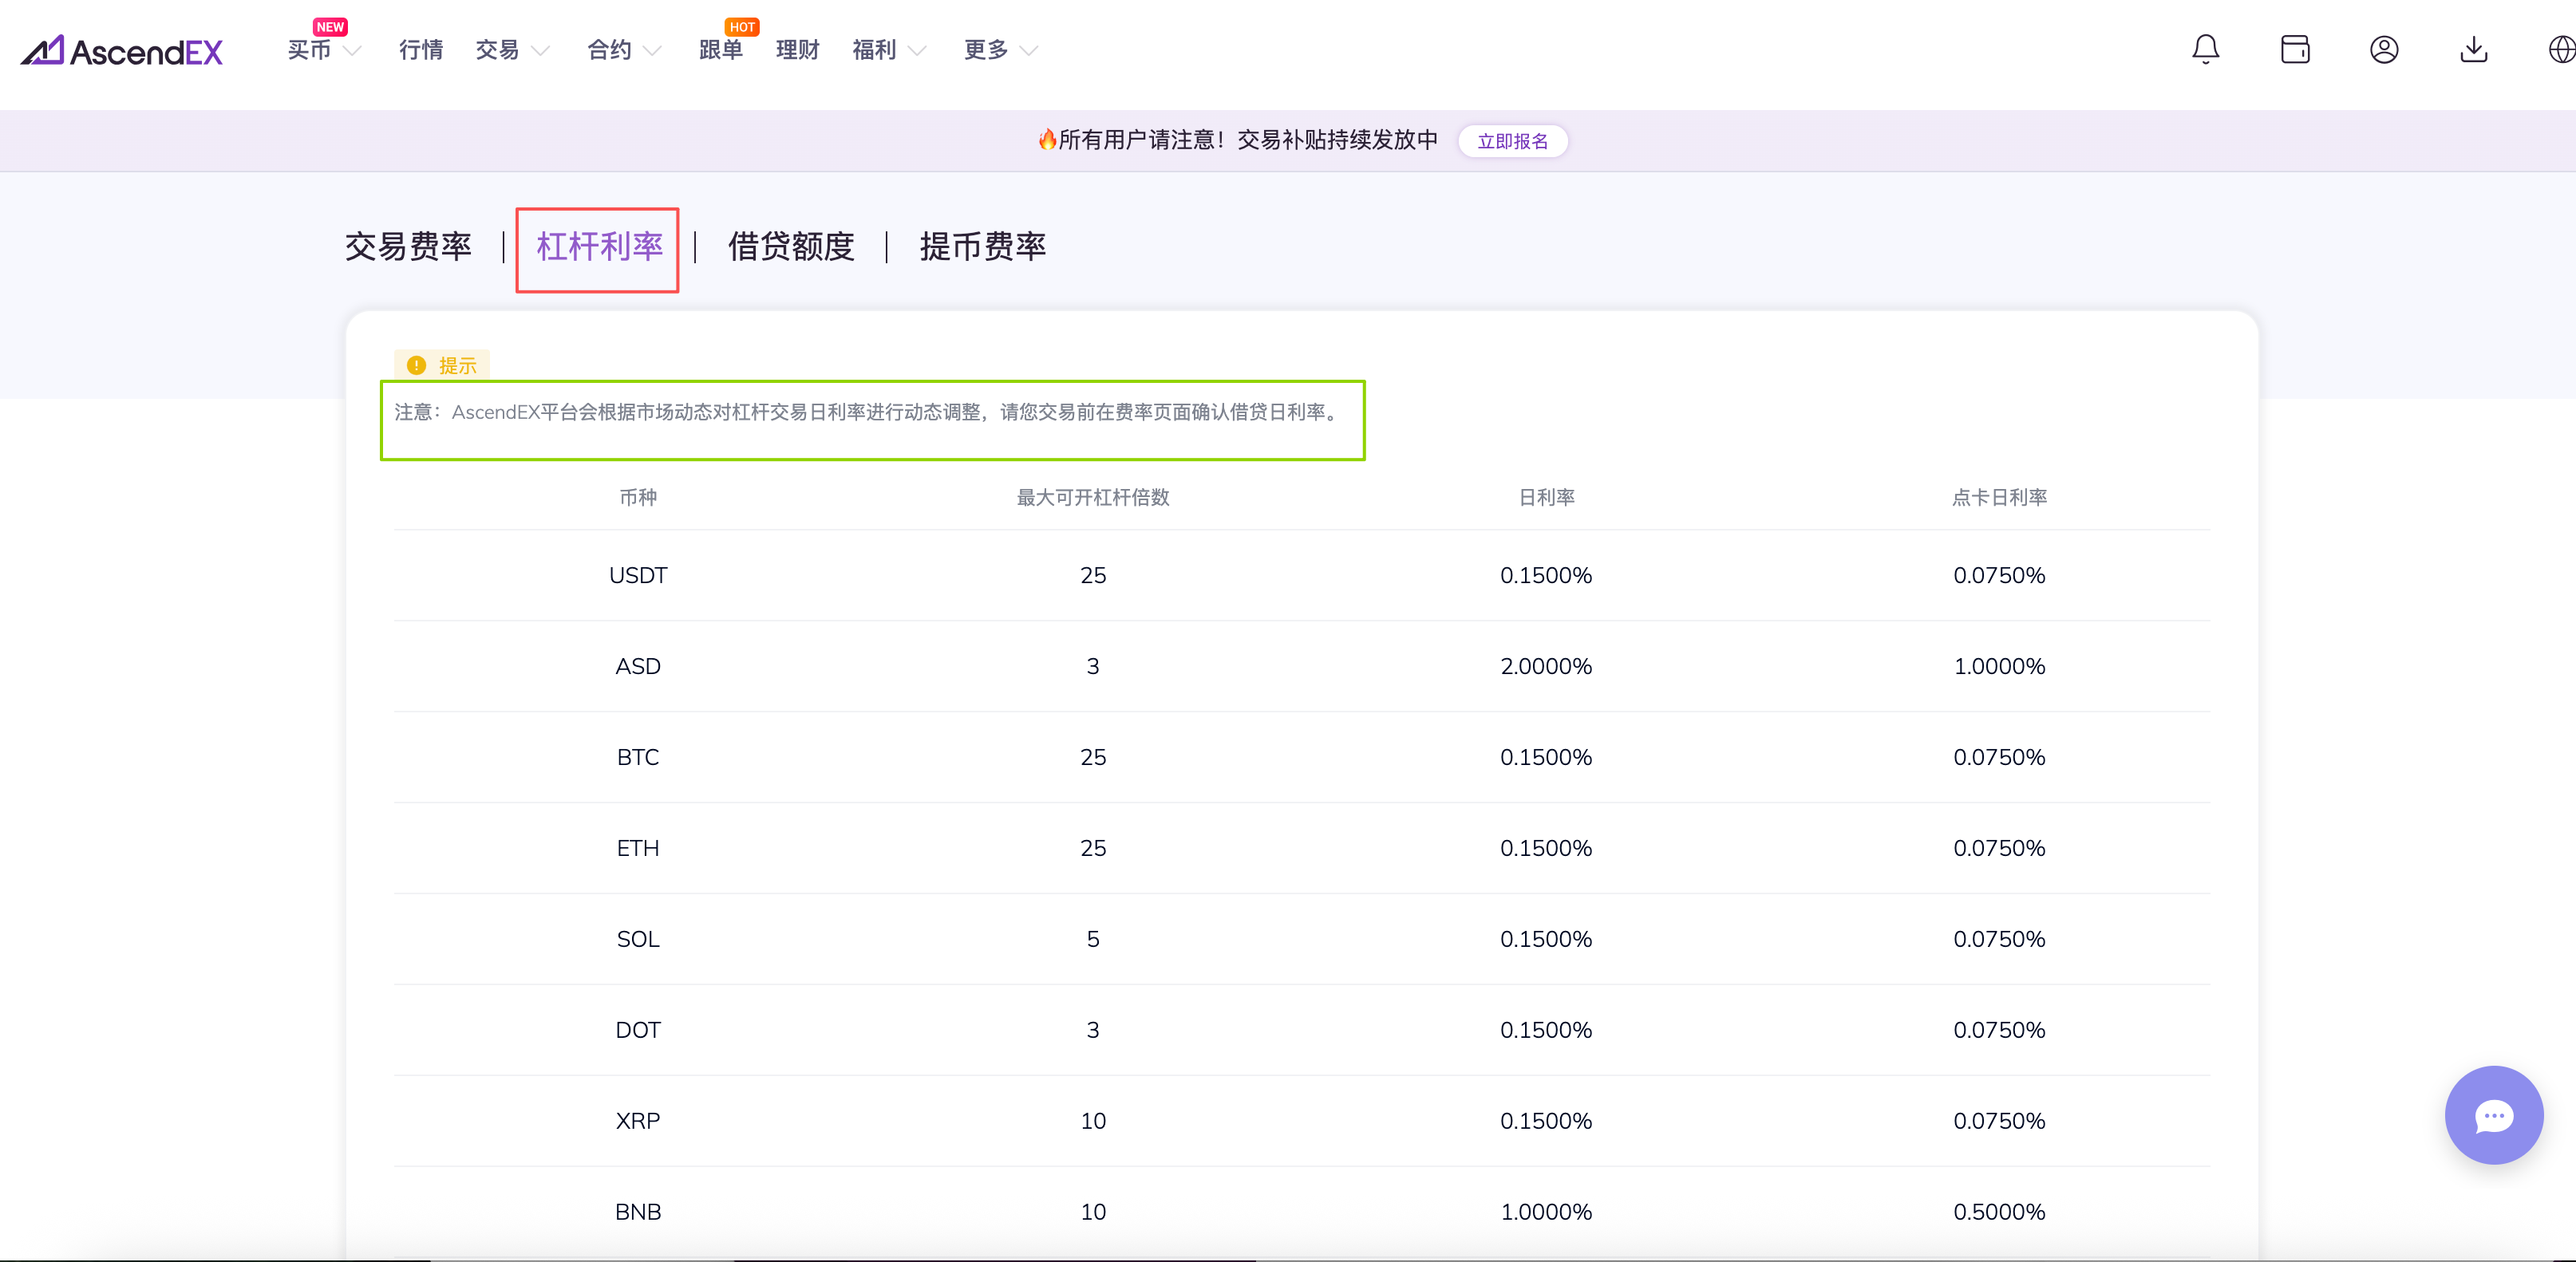Click the AscendEX logo
The image size is (2576, 1262).
(122, 50)
